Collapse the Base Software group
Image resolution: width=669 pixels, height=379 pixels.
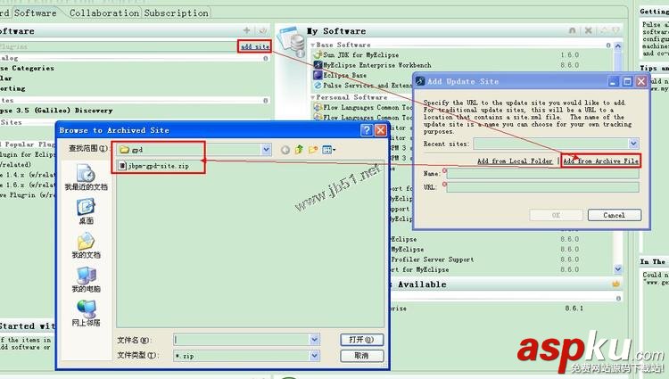(x=313, y=45)
